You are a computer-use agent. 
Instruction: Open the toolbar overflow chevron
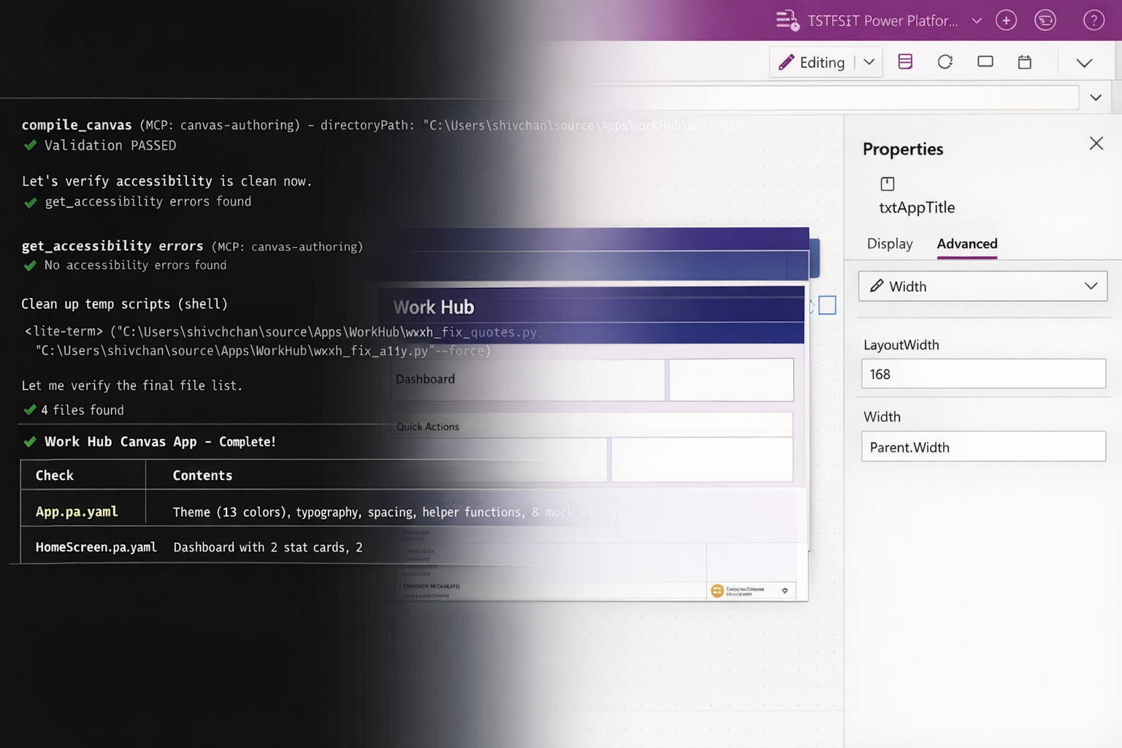[x=1084, y=64]
